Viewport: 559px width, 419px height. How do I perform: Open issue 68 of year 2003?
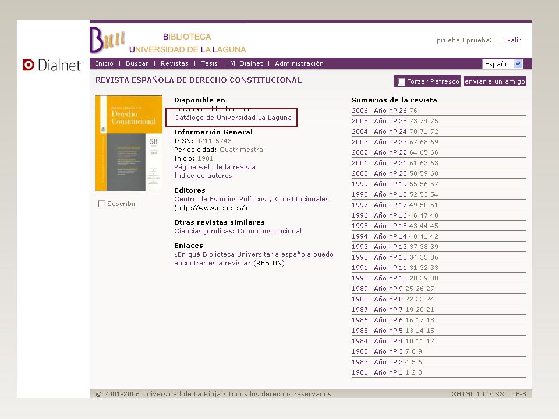(423, 142)
